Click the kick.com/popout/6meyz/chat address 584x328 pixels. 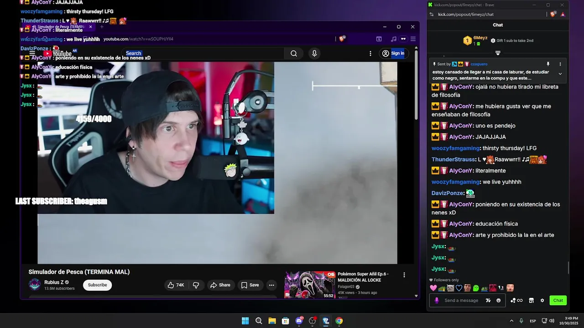(466, 15)
